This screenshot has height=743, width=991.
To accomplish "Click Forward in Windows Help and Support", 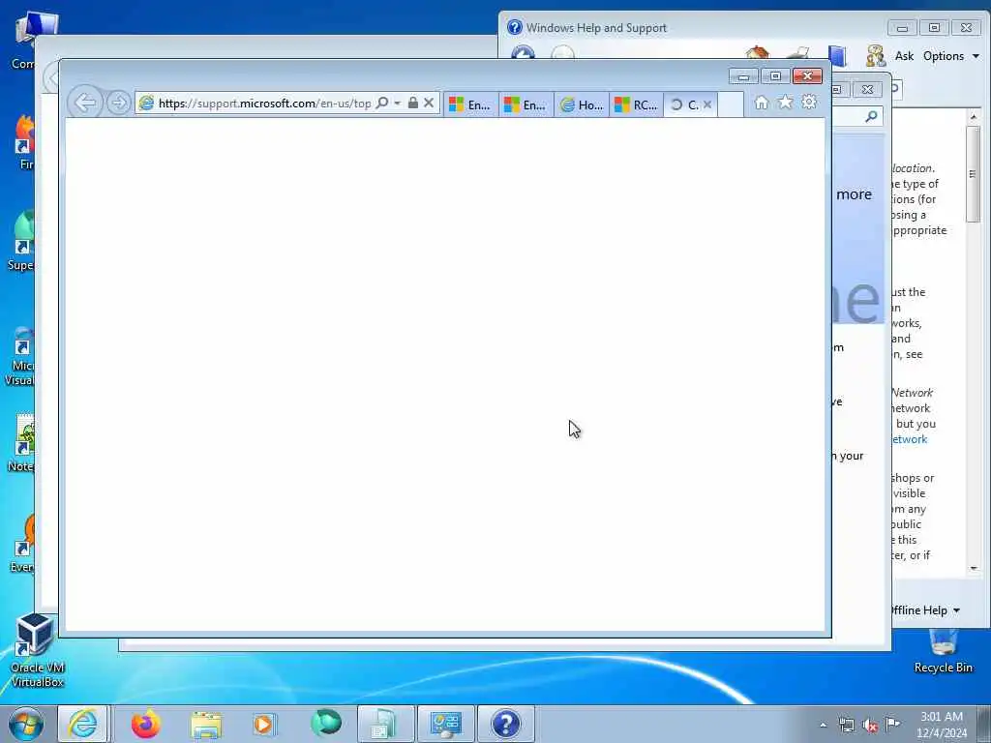I will 562,53.
